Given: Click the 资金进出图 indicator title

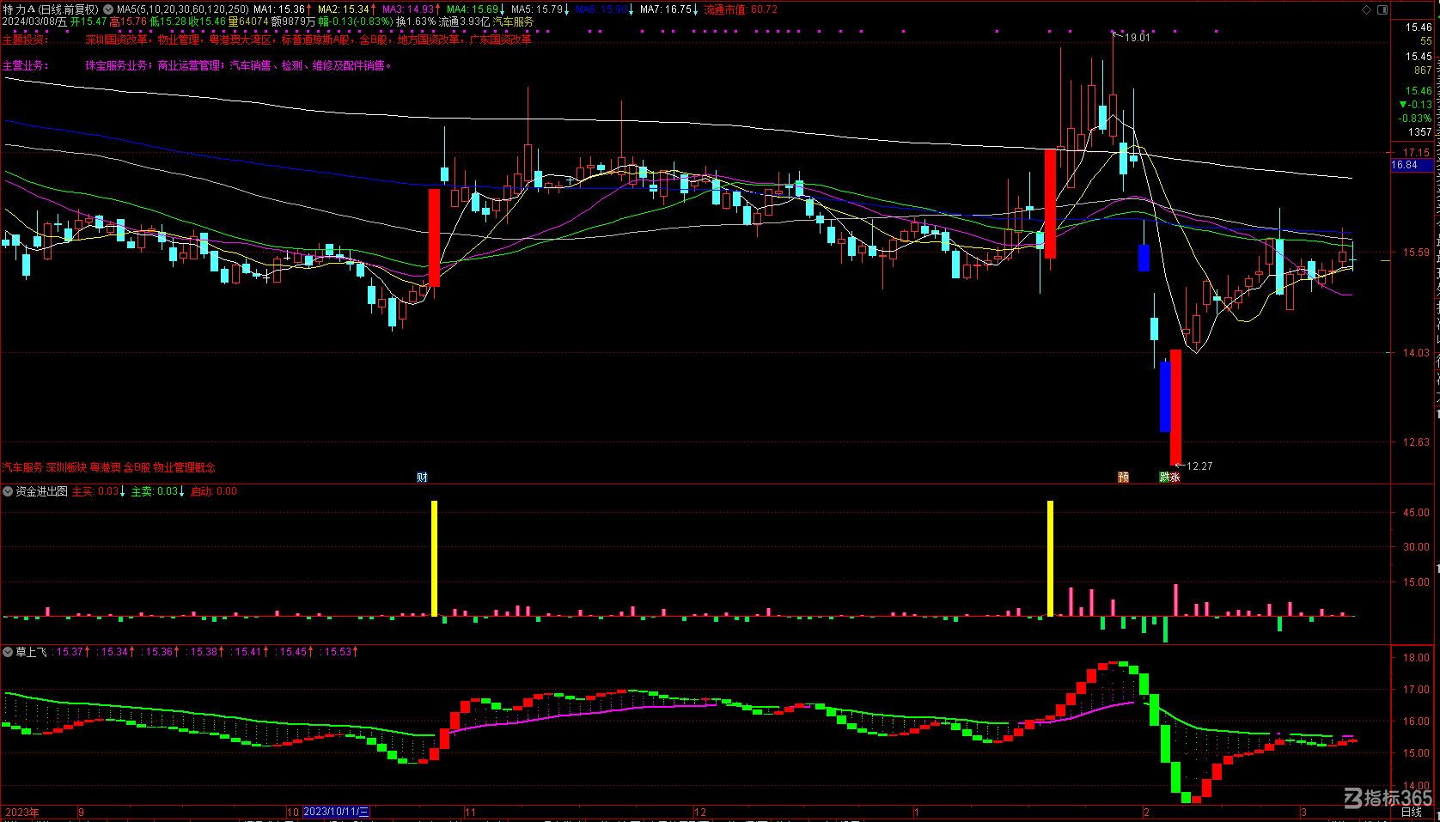Looking at the screenshot, I should click(x=41, y=491).
